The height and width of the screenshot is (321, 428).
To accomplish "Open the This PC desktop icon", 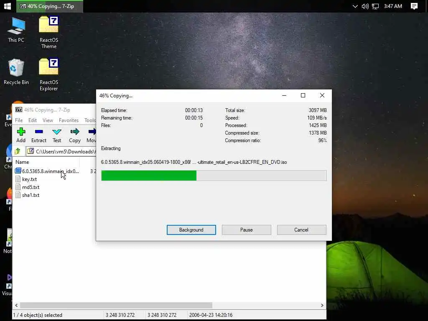I will (x=16, y=30).
